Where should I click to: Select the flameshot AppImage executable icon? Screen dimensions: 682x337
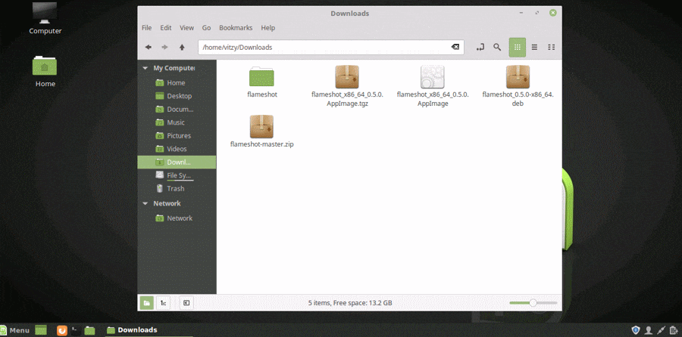tap(433, 77)
